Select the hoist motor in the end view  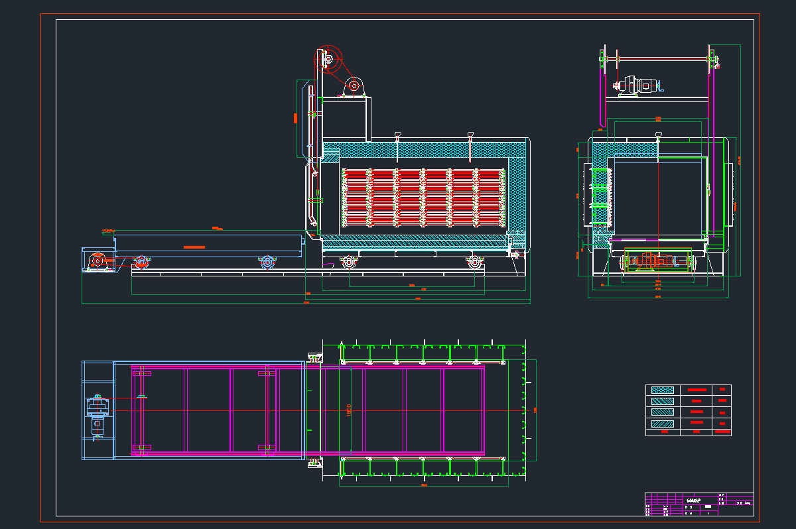point(637,86)
